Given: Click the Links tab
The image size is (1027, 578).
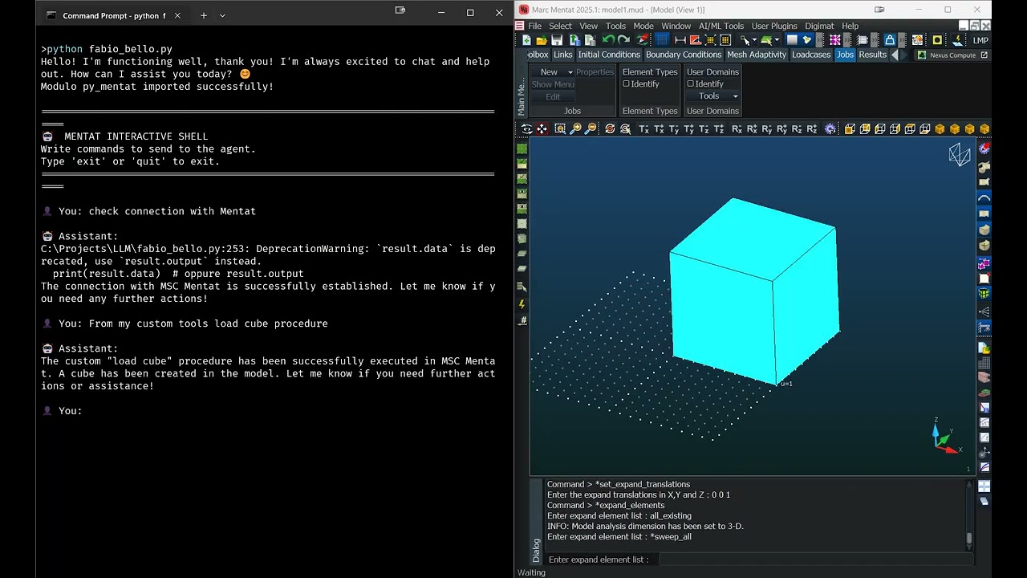Looking at the screenshot, I should click(x=562, y=55).
